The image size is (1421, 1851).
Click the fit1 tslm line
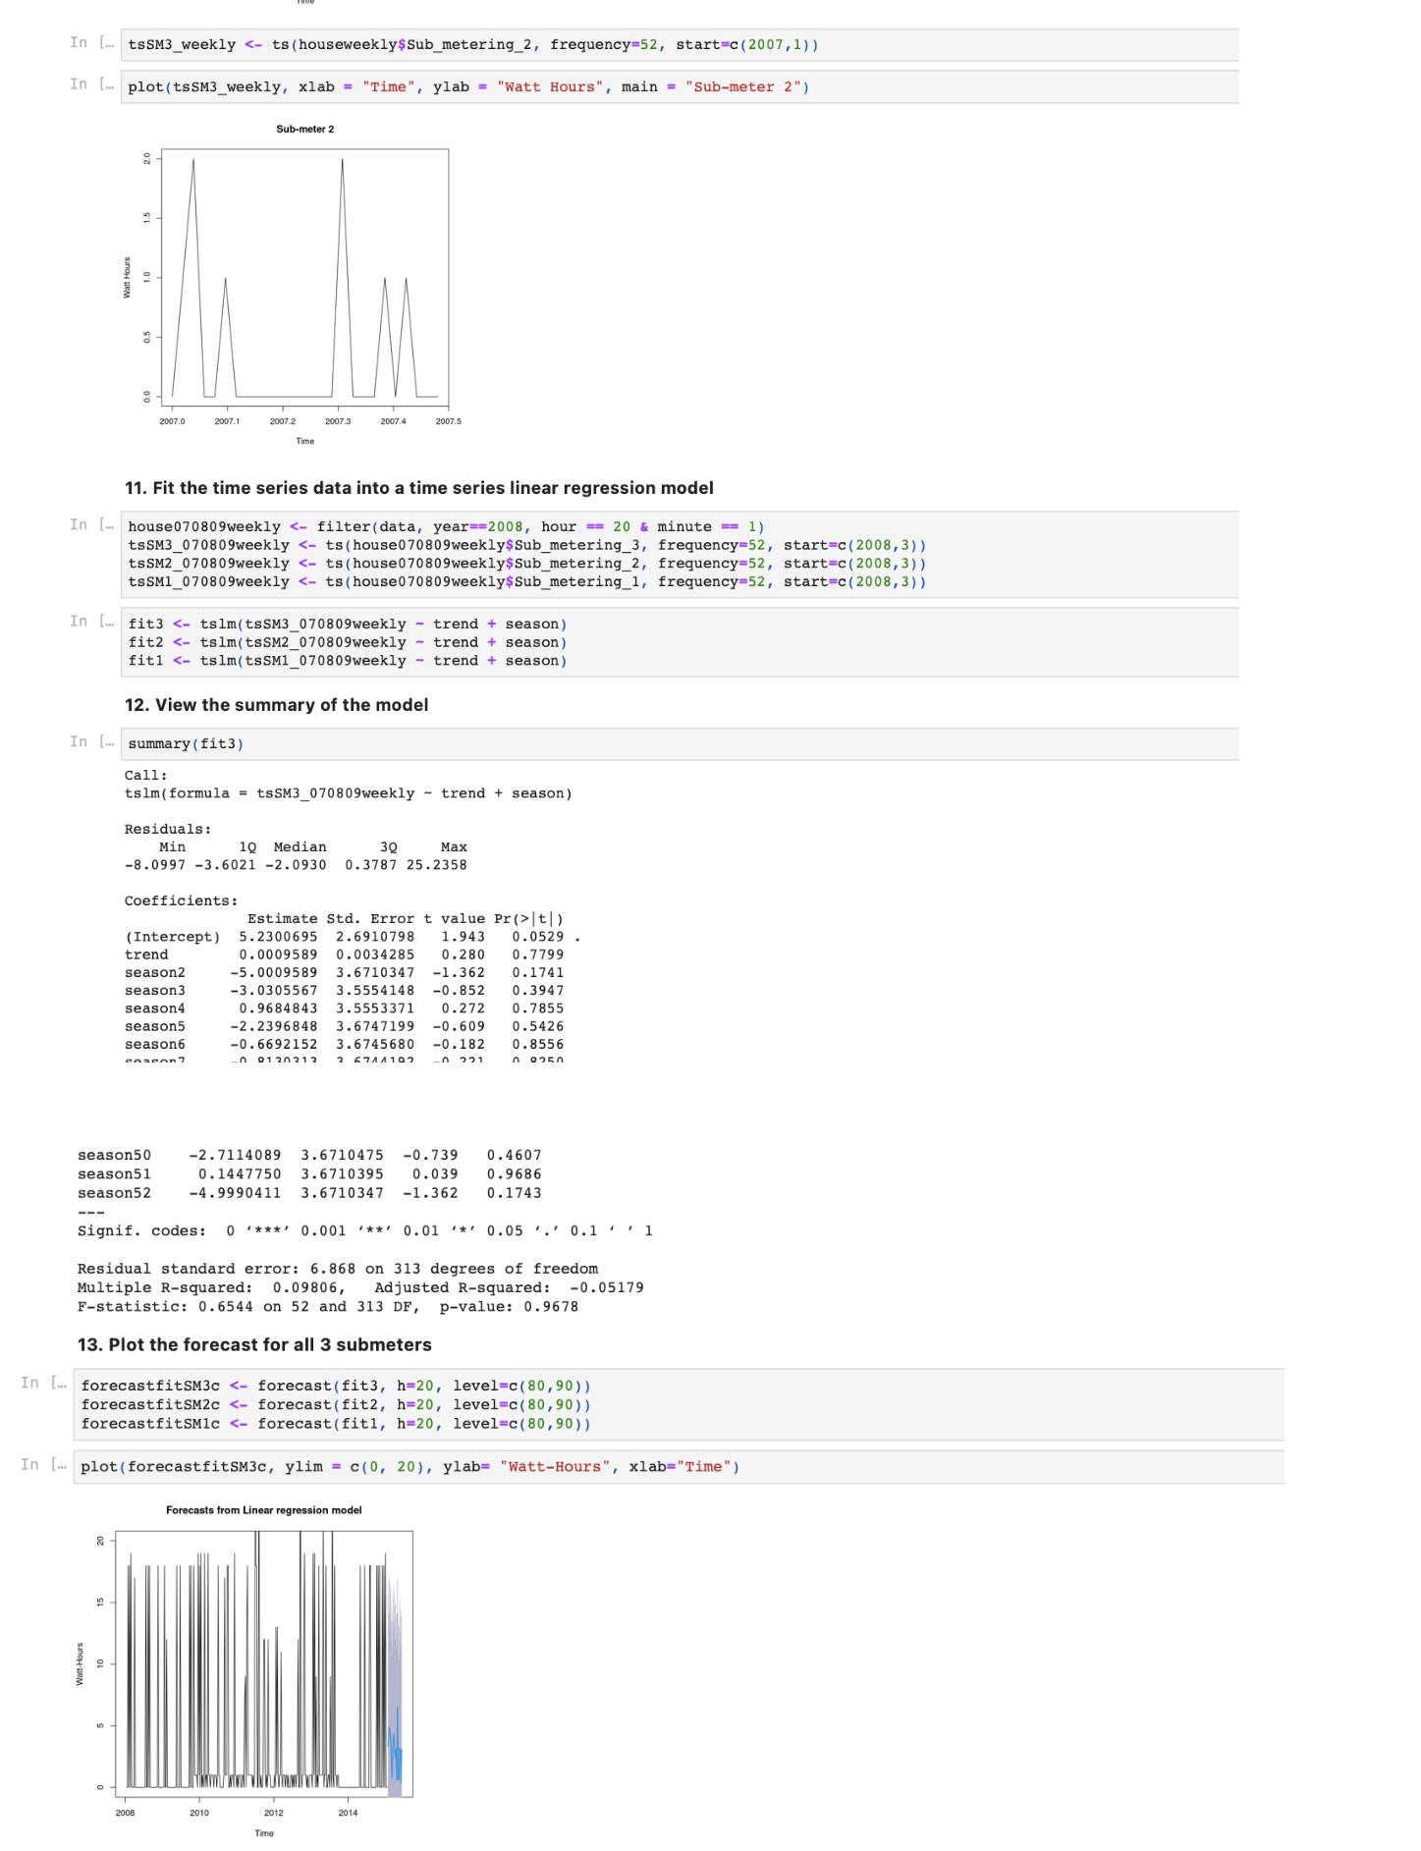348,661
